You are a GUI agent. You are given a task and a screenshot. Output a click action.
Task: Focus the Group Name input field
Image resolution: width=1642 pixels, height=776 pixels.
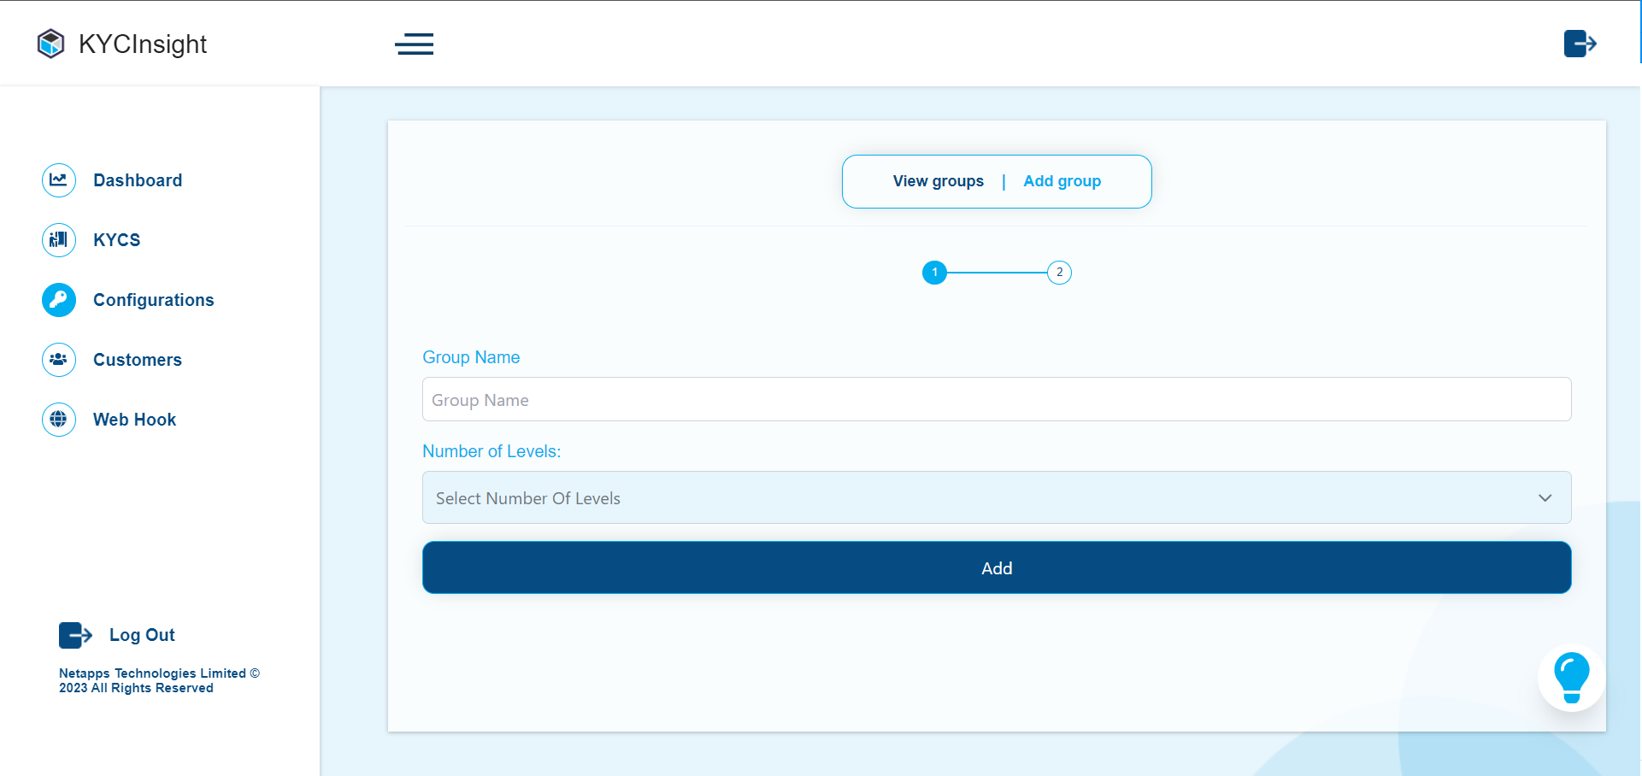[997, 399]
